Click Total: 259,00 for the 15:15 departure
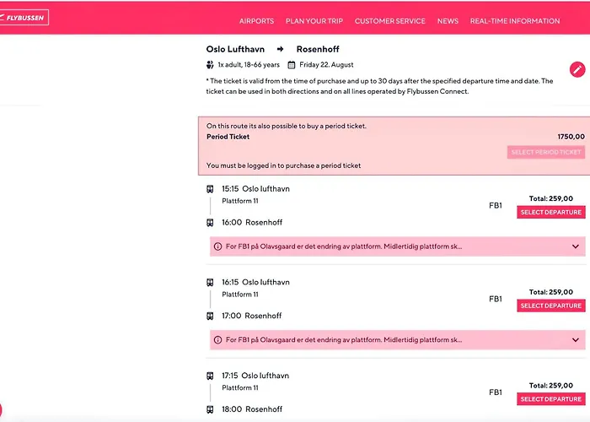This screenshot has height=422, width=590. (x=551, y=198)
